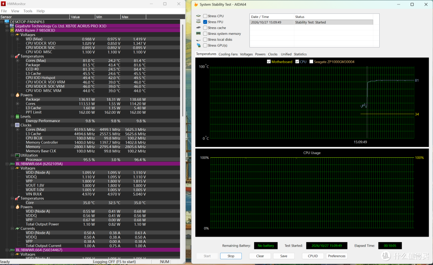
Task: Open AIDA64 Preferences
Action: pos(337,256)
